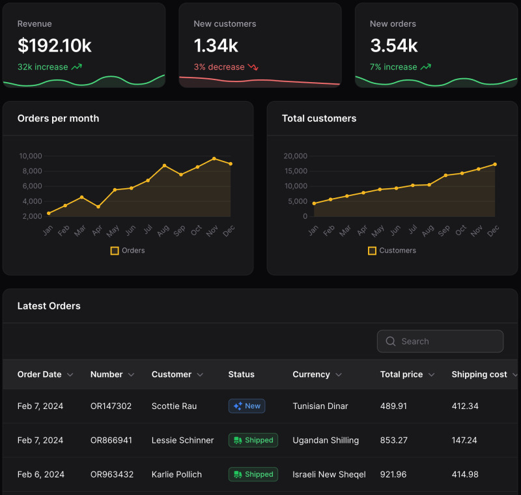The width and height of the screenshot is (521, 495).
Task: Click truck icon on Karlie Pollich's Shipped badge
Action: click(238, 474)
